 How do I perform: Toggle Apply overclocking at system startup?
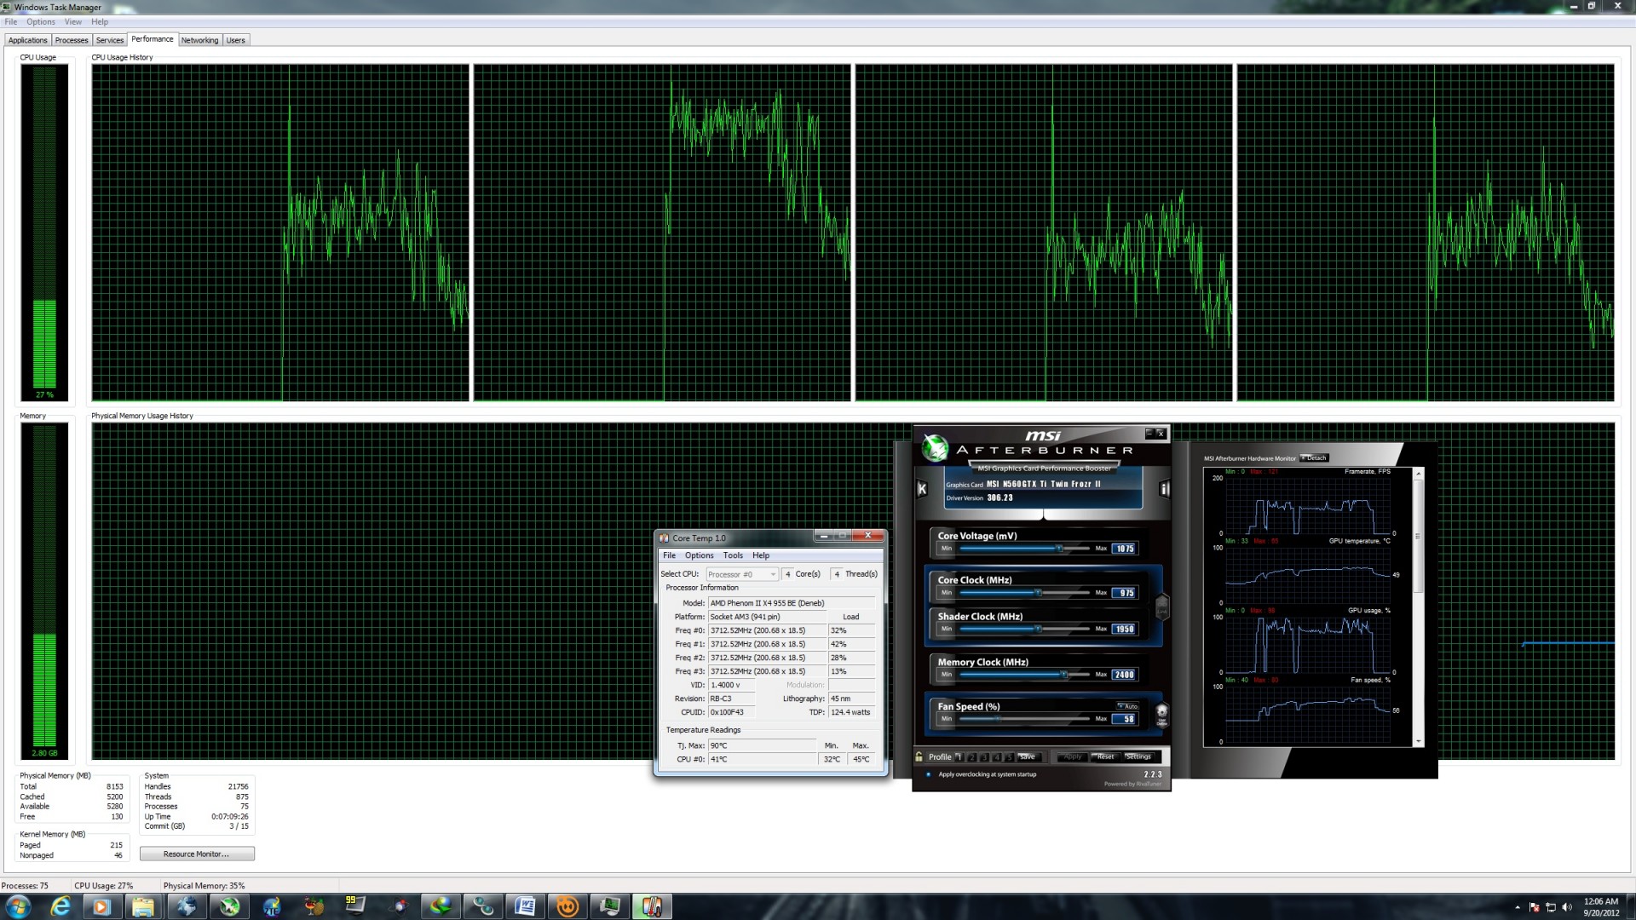tap(928, 774)
